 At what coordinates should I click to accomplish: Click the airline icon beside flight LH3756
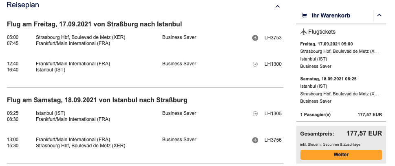(255, 140)
